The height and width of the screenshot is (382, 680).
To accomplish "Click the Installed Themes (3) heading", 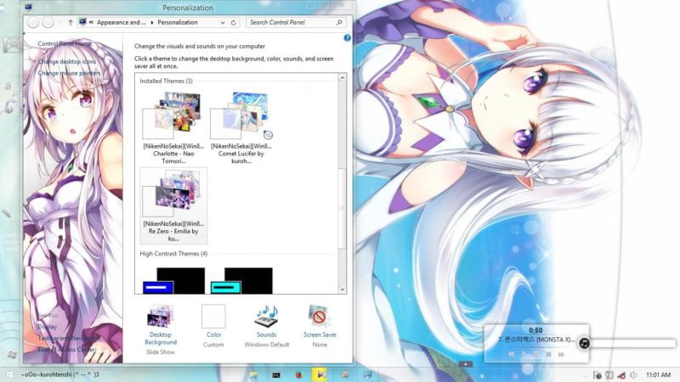I will pyautogui.click(x=166, y=81).
